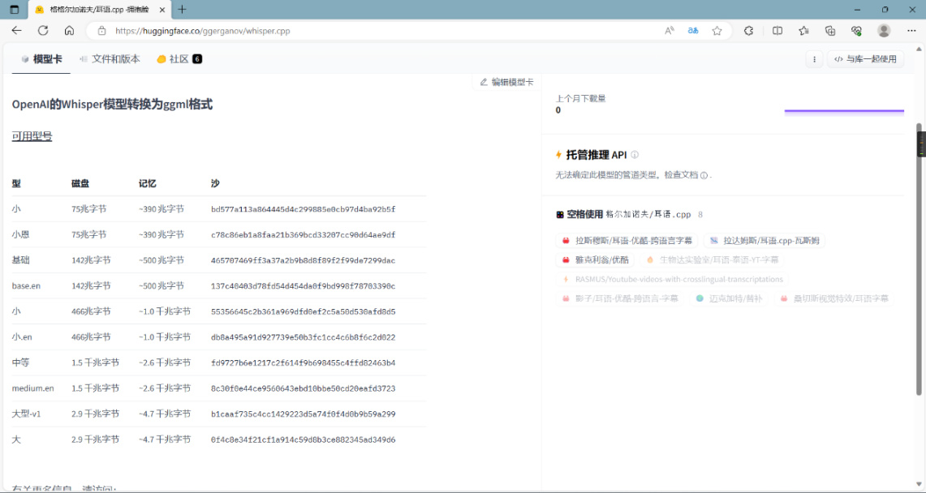Click the 磁盘 column header
This screenshot has width=926, height=493.
80,183
